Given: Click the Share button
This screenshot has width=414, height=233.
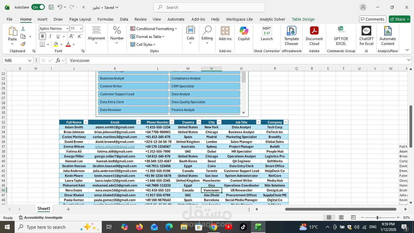Looking at the screenshot, I should (x=399, y=19).
